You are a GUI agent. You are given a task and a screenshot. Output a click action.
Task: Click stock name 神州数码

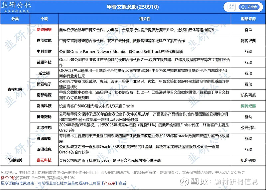pyautogui.click(x=44, y=117)
